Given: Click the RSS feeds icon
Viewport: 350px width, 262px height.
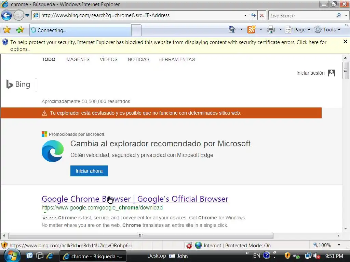Looking at the screenshot, I should click(251, 29).
